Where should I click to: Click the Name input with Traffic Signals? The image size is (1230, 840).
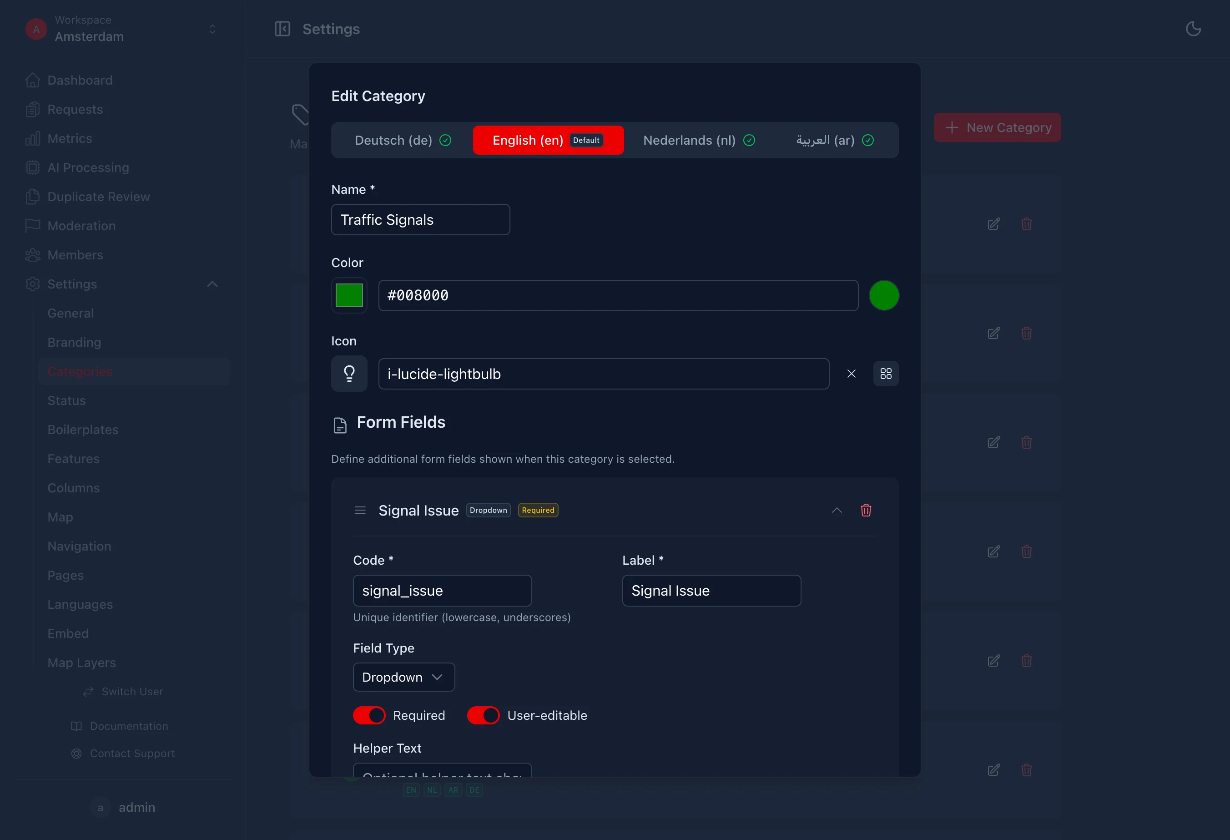[420, 220]
